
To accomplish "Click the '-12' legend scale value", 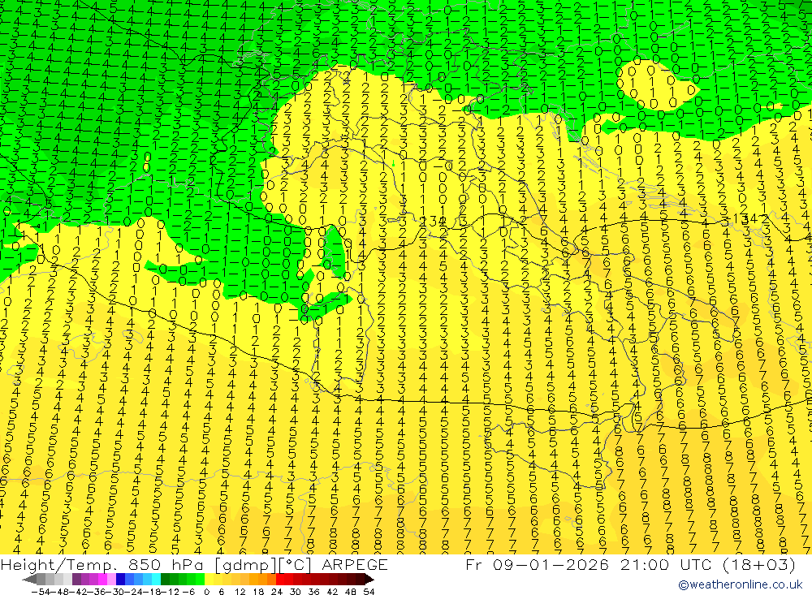I will tap(170, 592).
